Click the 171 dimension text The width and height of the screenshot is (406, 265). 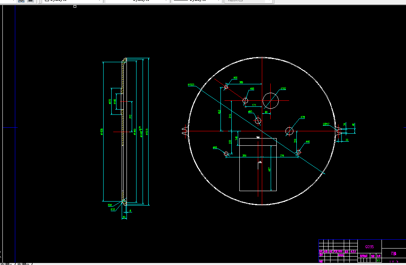(254, 105)
